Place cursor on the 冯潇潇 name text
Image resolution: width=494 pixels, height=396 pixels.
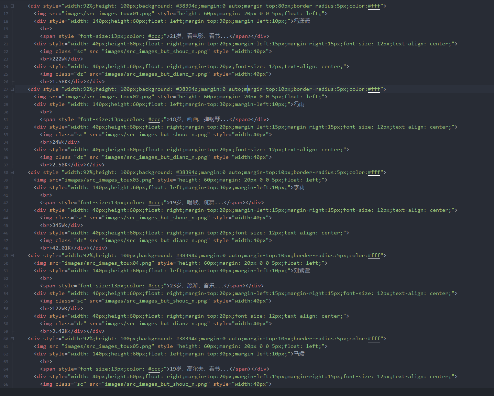301,21
